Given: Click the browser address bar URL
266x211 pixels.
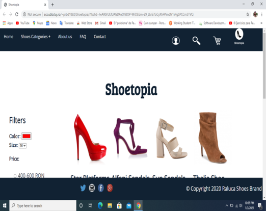Looking at the screenshot, I should tap(119, 14).
